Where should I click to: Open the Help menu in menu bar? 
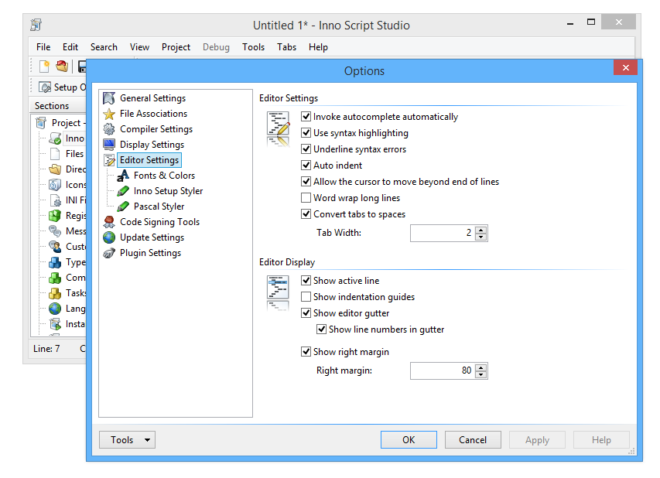coord(318,47)
